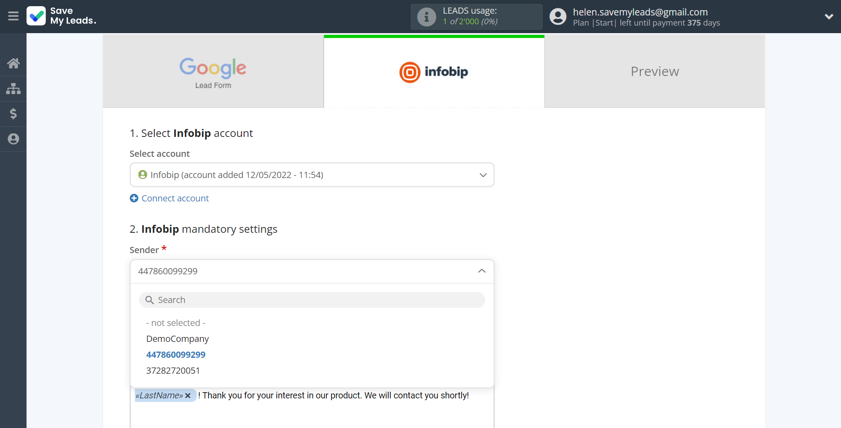Remove the LastName tag with its X

pos(188,396)
